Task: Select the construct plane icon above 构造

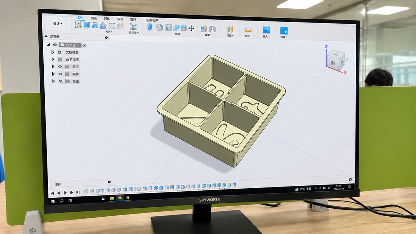Action: tap(230, 29)
